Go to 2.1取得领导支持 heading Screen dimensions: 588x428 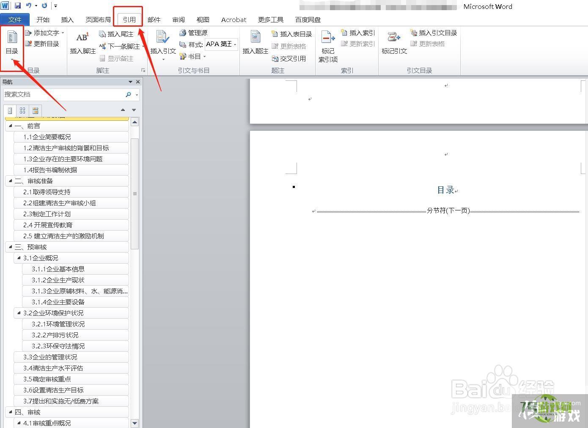coord(71,192)
